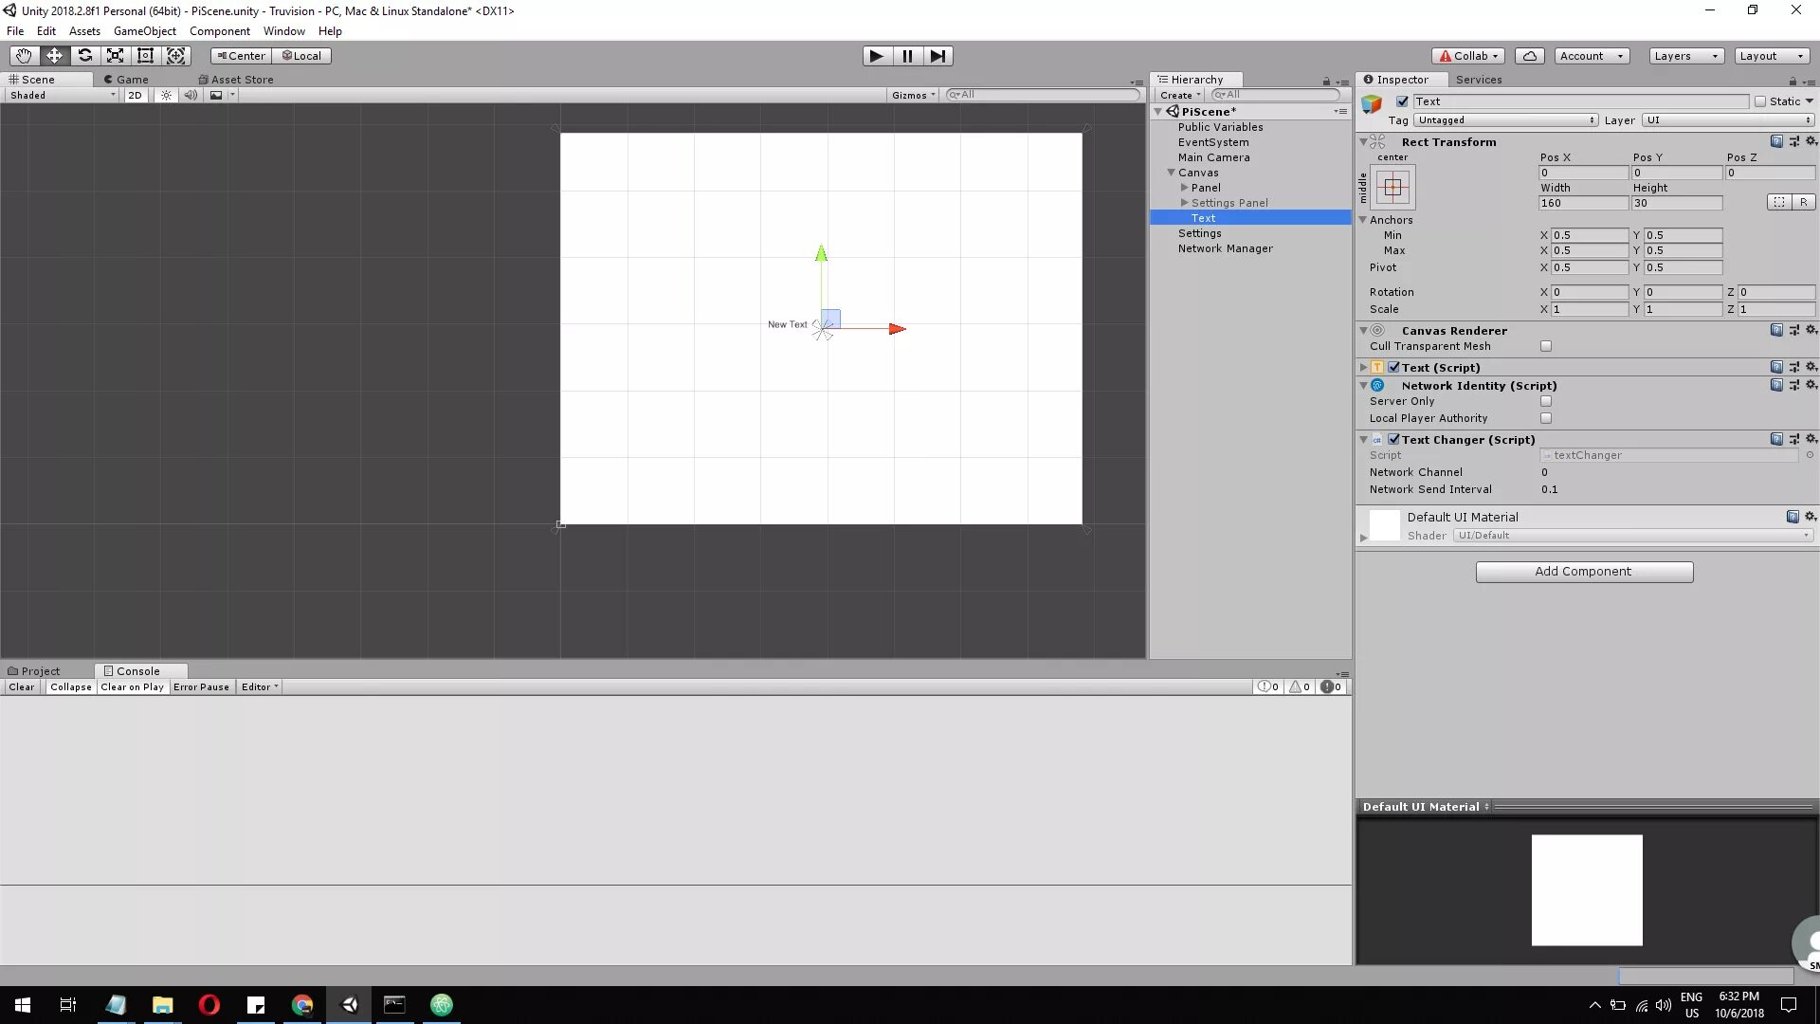Image resolution: width=1820 pixels, height=1024 pixels.
Task: Toggle pivot Center button
Action: (x=241, y=56)
